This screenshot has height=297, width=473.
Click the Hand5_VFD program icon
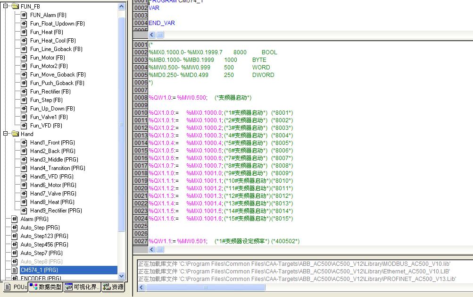click(24, 177)
